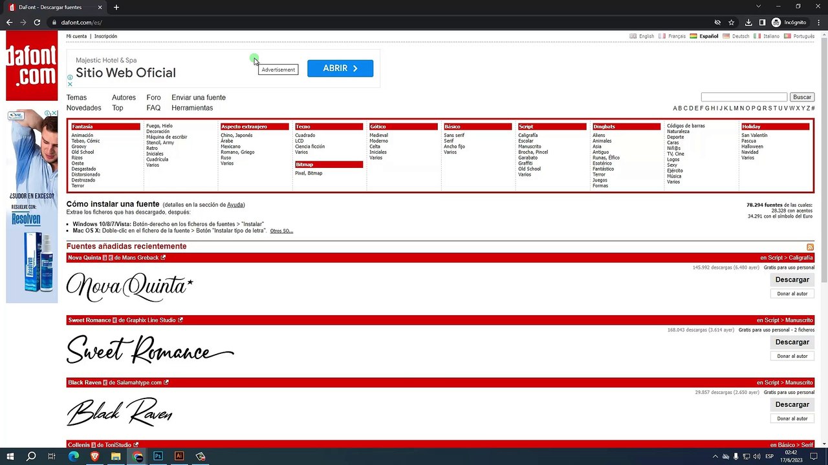Open the Ayuda help link
The image size is (828, 465).
point(235,205)
